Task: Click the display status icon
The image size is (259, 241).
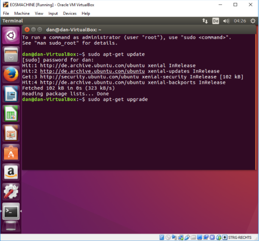Action: pos(200,238)
